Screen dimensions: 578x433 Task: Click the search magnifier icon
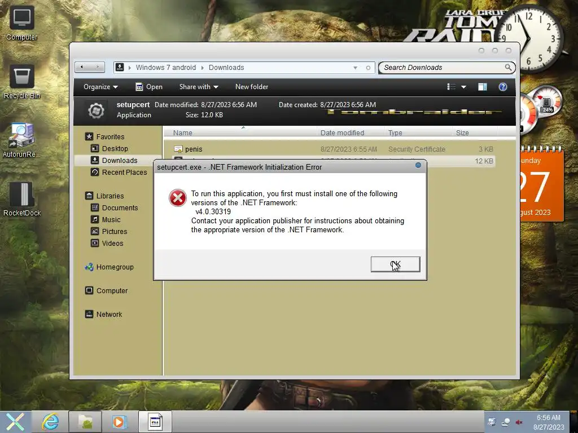point(508,68)
